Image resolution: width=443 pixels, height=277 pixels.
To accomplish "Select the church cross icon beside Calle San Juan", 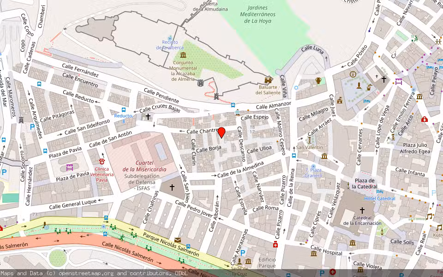I will click(172, 187).
